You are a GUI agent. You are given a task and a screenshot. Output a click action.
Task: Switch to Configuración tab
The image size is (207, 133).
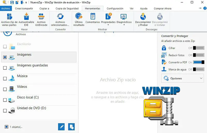(115, 8)
